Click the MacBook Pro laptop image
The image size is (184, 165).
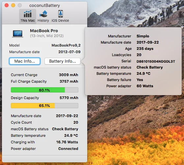(x=17, y=34)
